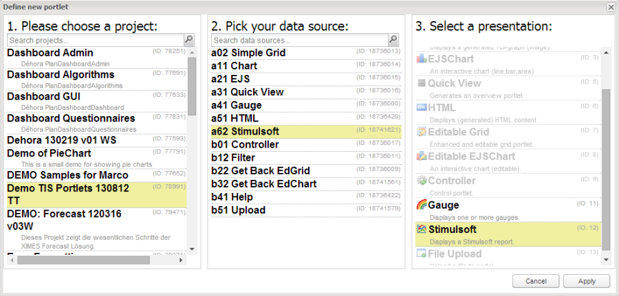Select Demo TIS Portlets 130812 TT project
This screenshot has height=296, width=619.
tap(97, 195)
